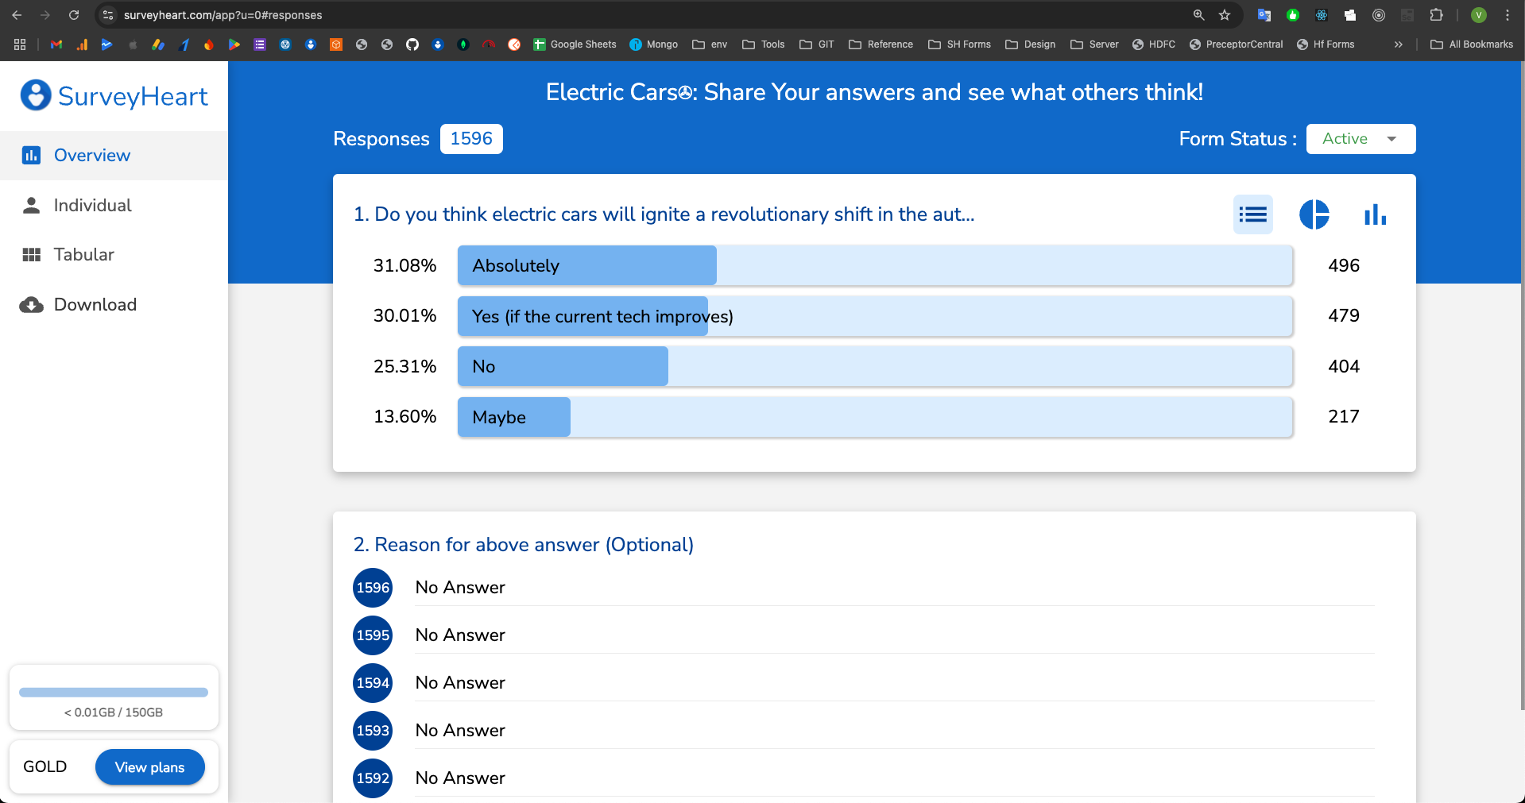Click the address bar URL
This screenshot has width=1525, height=803.
coord(223,15)
